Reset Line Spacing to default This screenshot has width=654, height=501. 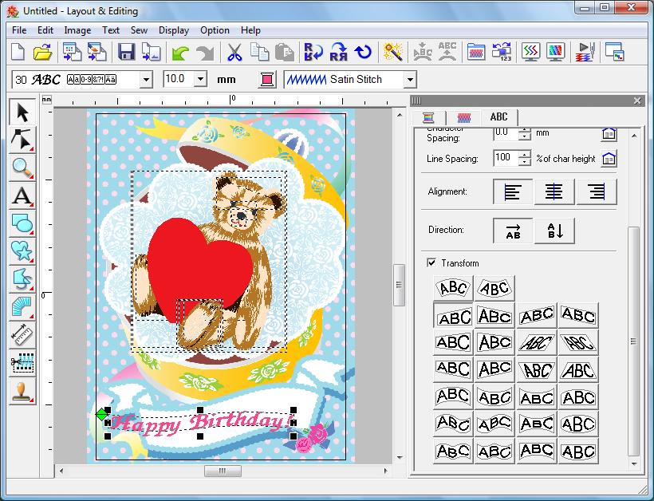tap(609, 159)
